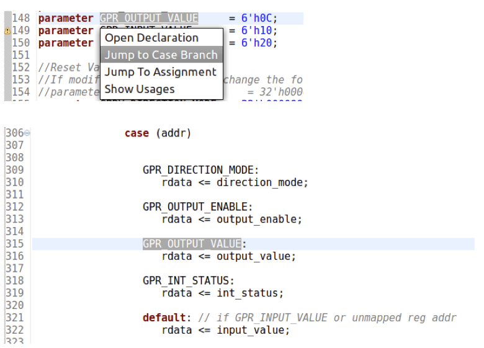This screenshot has height=348, width=484.
Task: Click the GPR_OUTPUT_ENABLE case label
Action: [x=195, y=207]
